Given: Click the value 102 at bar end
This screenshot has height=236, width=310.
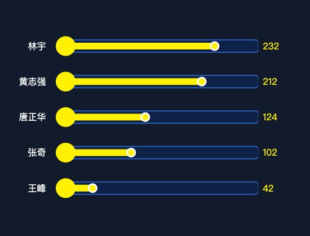Looking at the screenshot, I should 270,153.
